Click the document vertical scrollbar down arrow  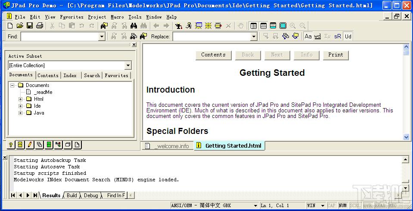406,137
